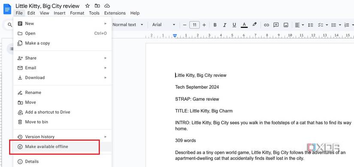Viewport: 354px width, 167px height.
Task: Open the Edit menu
Action: tap(31, 13)
